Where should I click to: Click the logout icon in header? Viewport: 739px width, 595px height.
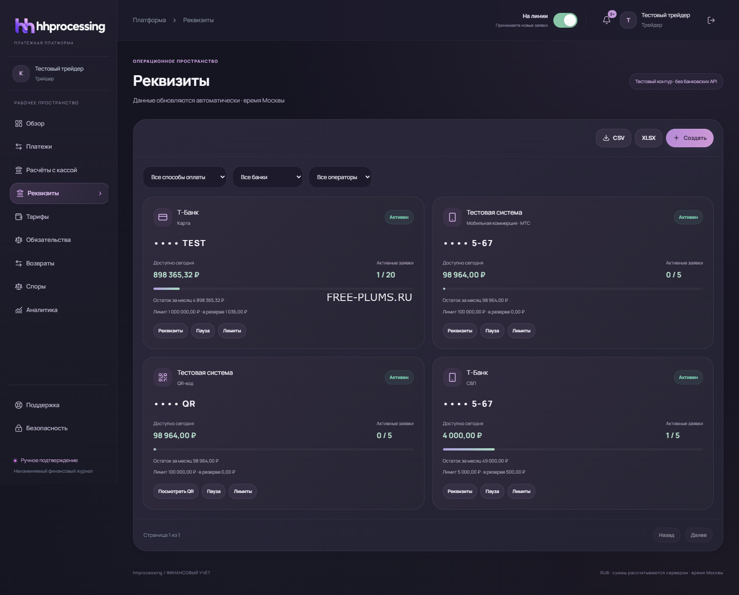point(711,20)
